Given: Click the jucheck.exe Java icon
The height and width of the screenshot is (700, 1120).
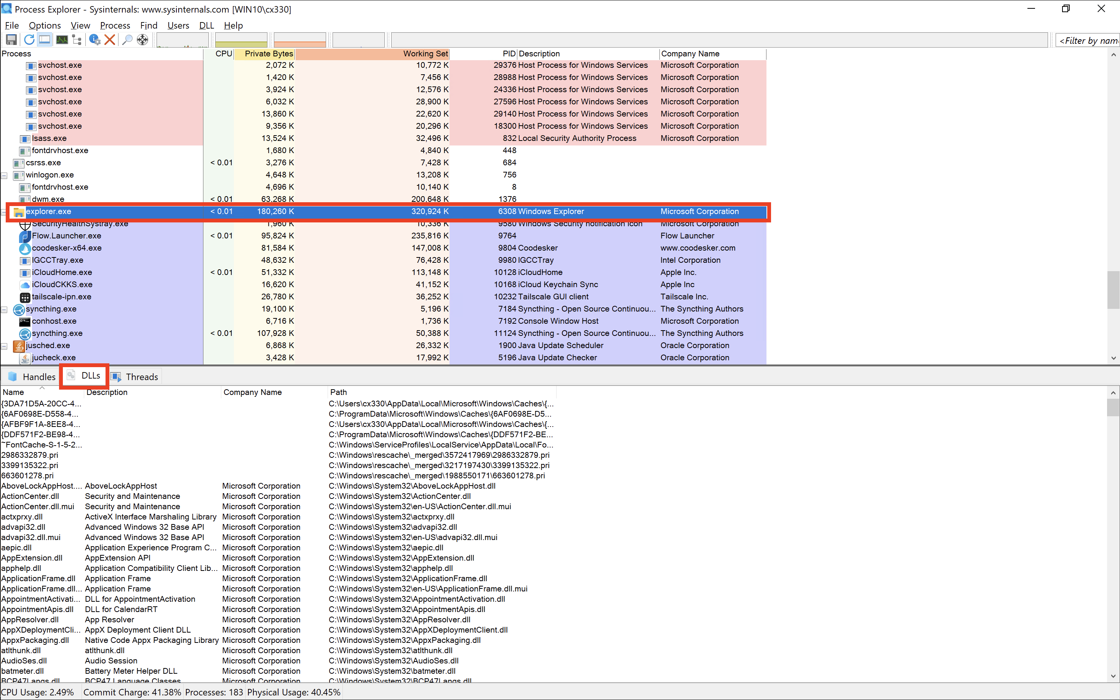Looking at the screenshot, I should (x=25, y=358).
